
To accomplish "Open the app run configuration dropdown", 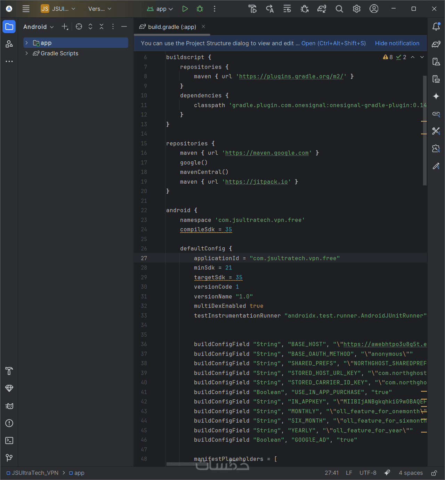I will tap(160, 9).
